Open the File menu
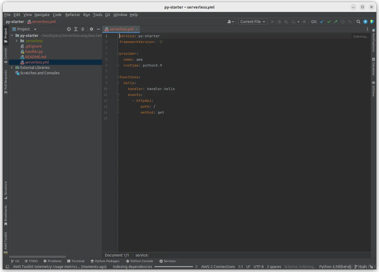Image resolution: width=379 pixels, height=272 pixels. (x=7, y=15)
